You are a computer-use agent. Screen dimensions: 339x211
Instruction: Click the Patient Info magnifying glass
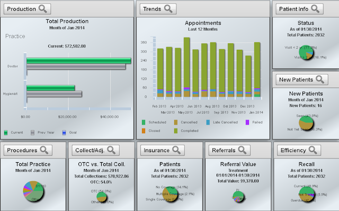tap(315, 9)
